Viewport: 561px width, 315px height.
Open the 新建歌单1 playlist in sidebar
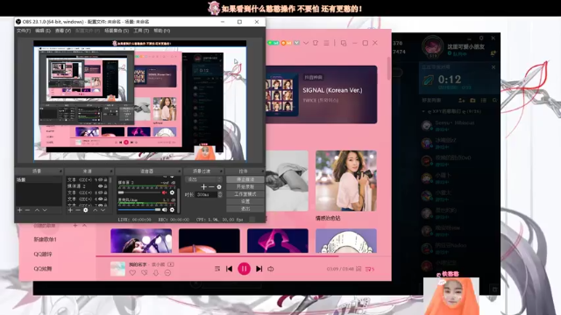click(45, 239)
